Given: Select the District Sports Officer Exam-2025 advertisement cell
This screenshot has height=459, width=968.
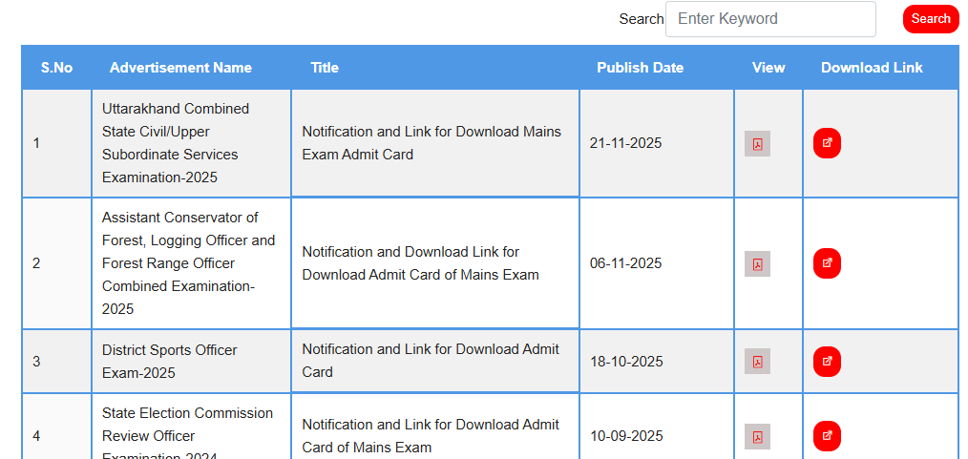Looking at the screenshot, I should coord(170,362).
